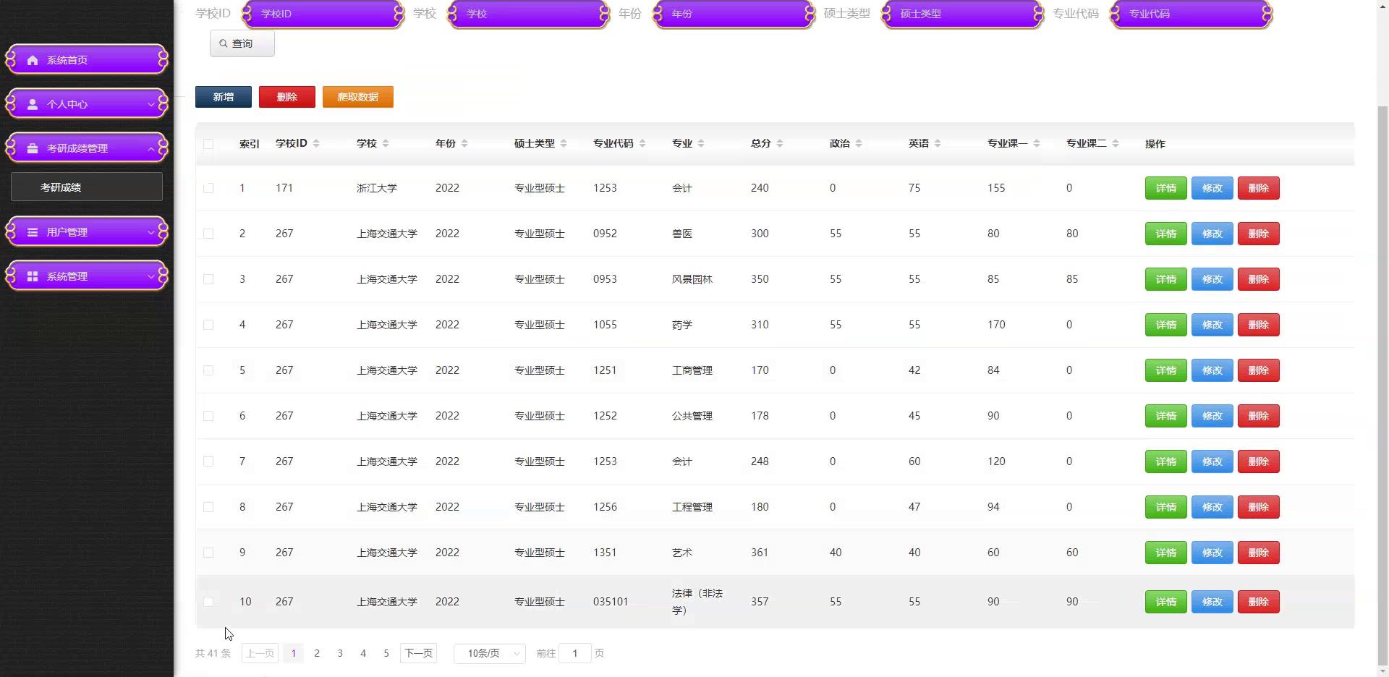Image resolution: width=1389 pixels, height=677 pixels.
Task: Expand the 用户管理 menu chevron
Action: (x=150, y=232)
